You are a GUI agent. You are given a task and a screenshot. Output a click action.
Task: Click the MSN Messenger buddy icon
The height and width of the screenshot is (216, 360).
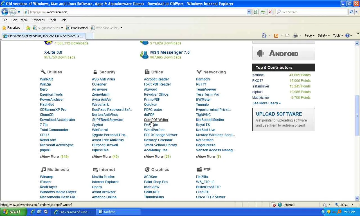[144, 55]
